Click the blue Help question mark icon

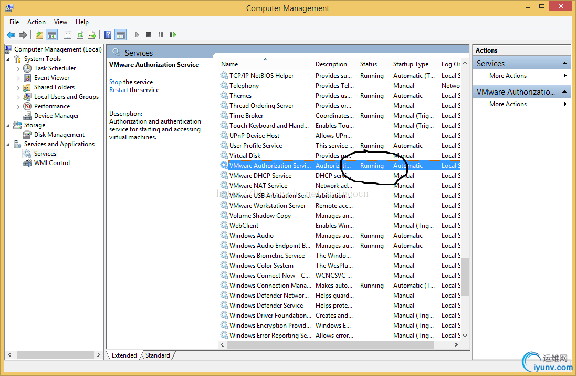click(108, 35)
